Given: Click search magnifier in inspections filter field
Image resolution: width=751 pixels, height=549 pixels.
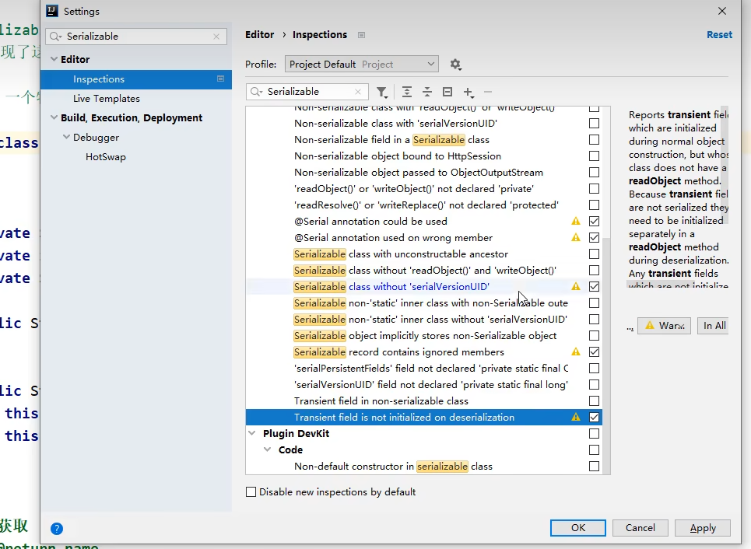Looking at the screenshot, I should click(257, 92).
